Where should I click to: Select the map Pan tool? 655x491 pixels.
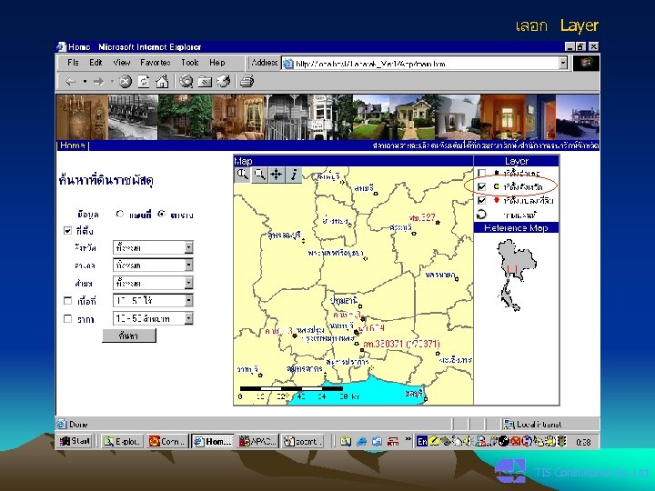click(x=277, y=175)
